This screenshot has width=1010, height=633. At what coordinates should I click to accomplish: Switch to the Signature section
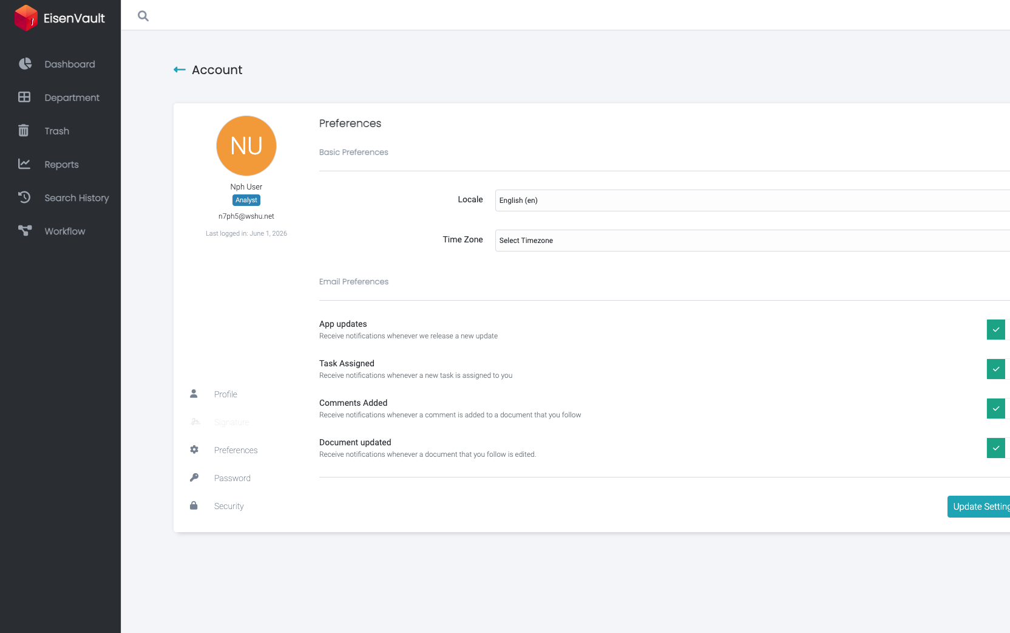(x=232, y=422)
